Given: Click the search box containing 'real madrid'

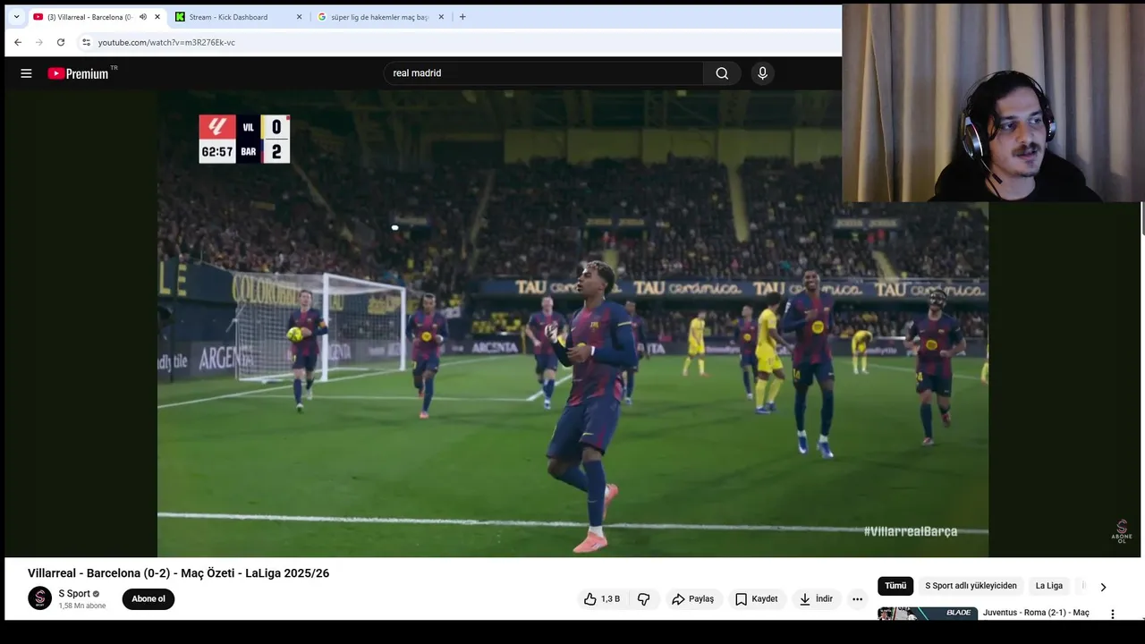Looking at the screenshot, I should coord(544,73).
